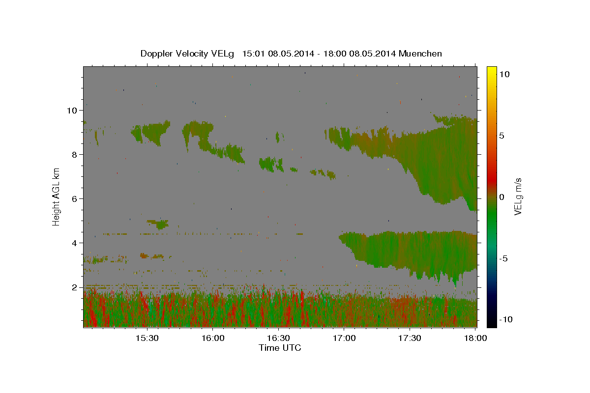Click the 17:00 time tick label
The image size is (590, 393).
coord(344,338)
